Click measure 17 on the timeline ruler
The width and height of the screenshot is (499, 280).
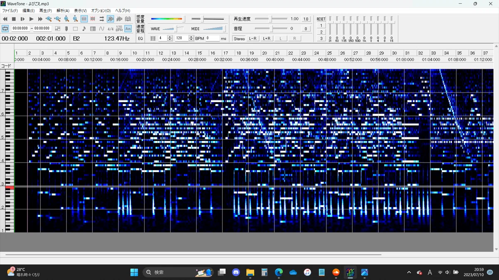[225, 53]
